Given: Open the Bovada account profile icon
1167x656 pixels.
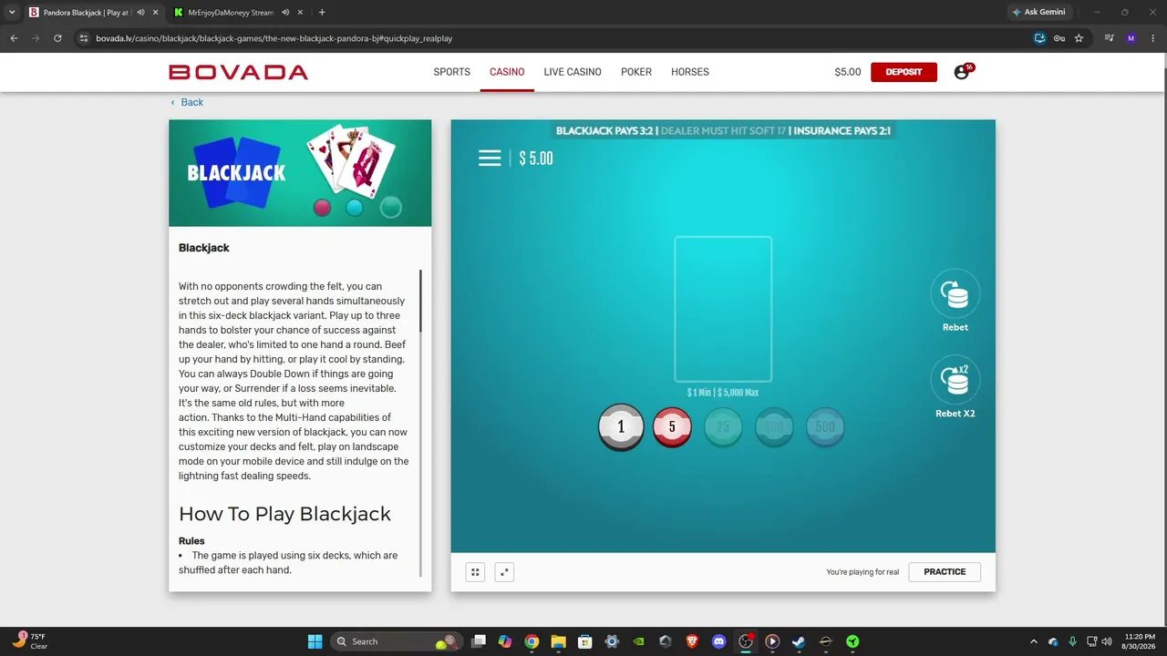Looking at the screenshot, I should pos(962,72).
